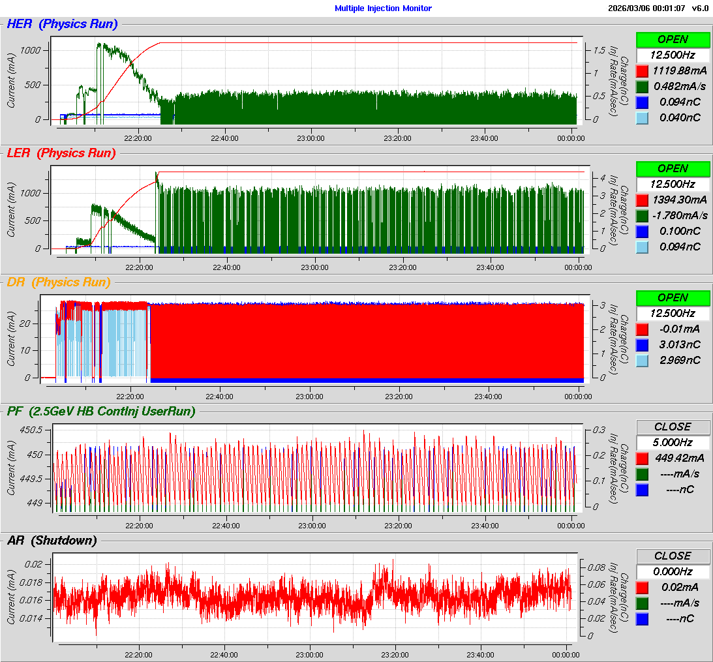Click the HER panel OPEN status indicator
This screenshot has height=662, width=713.
coord(673,39)
